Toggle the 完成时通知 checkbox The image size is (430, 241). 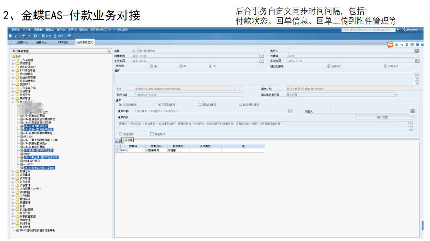[x=160, y=104]
